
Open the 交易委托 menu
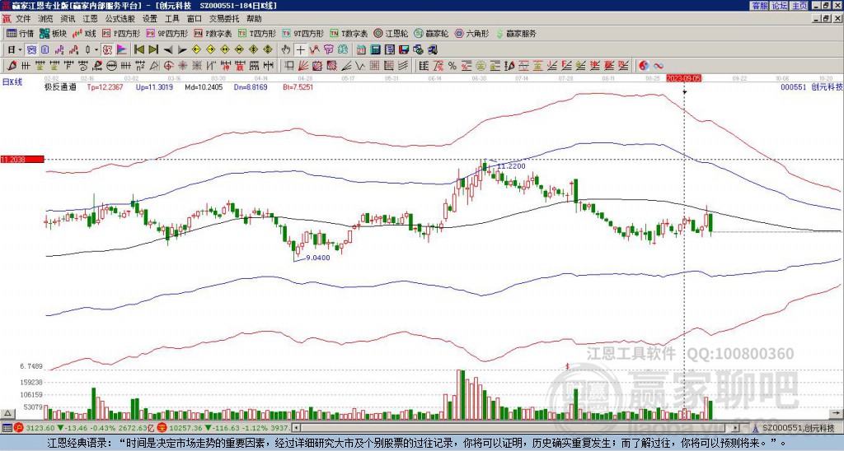[x=224, y=19]
